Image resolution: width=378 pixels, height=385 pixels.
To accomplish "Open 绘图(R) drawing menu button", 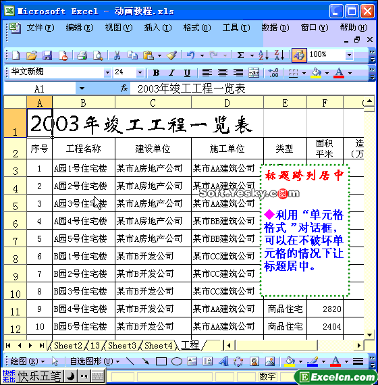I will (x=28, y=361).
